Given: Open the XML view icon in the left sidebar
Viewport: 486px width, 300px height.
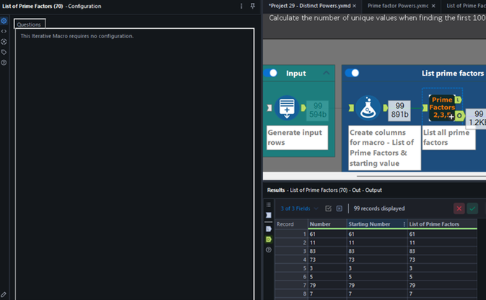Looking at the screenshot, I should click(x=4, y=31).
